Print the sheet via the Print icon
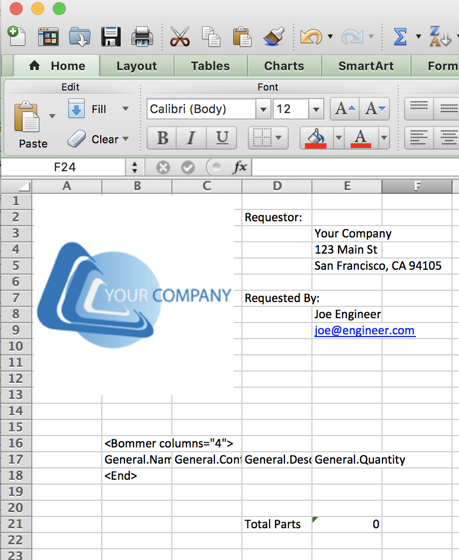The image size is (459, 560). [142, 37]
